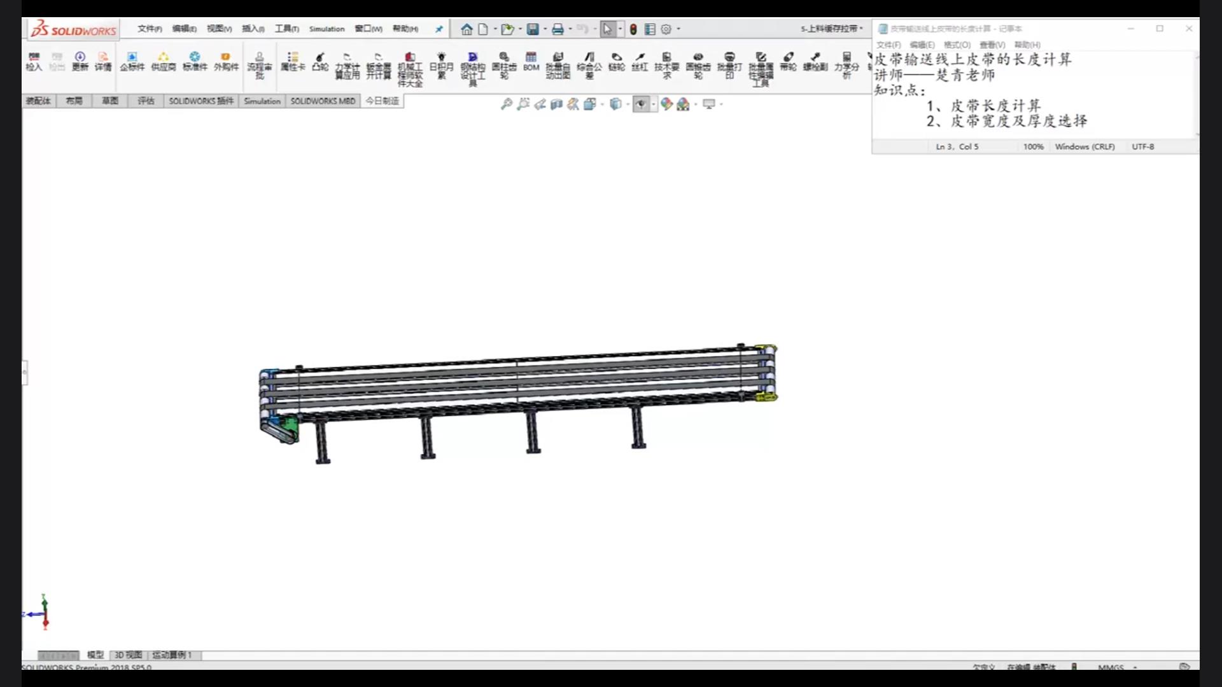Toggle the Select cursor tool
Screen dimensions: 1222x687
(x=608, y=29)
